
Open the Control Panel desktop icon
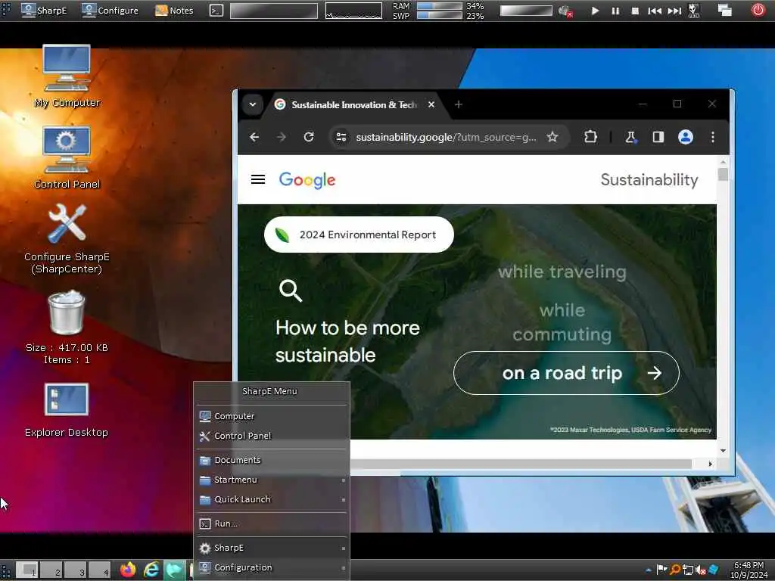click(67, 157)
